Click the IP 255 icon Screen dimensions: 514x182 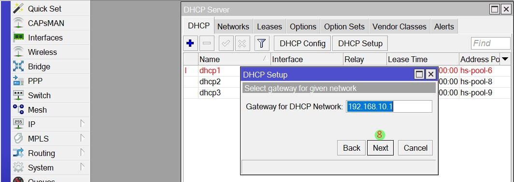point(18,124)
